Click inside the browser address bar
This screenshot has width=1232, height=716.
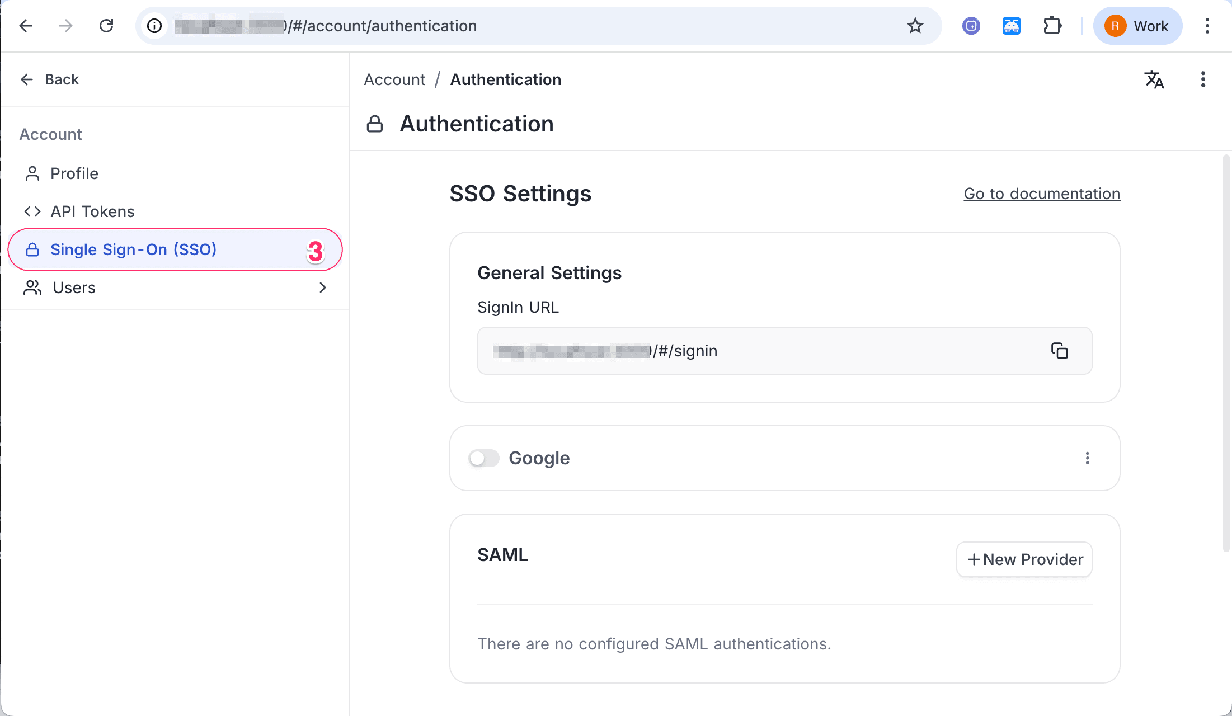coord(504,26)
